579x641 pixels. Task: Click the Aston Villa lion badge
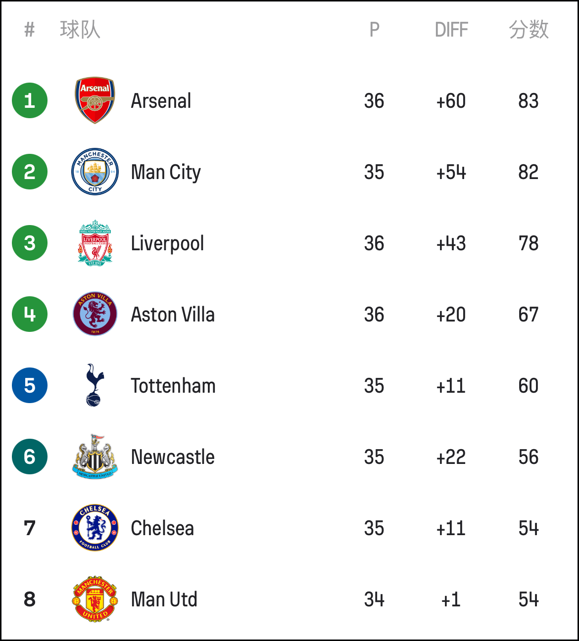[x=95, y=314]
